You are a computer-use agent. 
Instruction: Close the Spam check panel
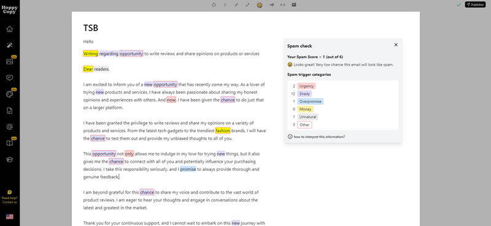pyautogui.click(x=396, y=45)
